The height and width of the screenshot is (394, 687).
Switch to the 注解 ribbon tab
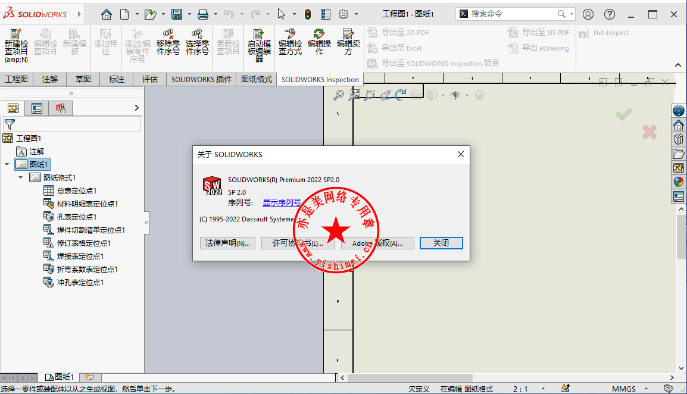click(49, 79)
